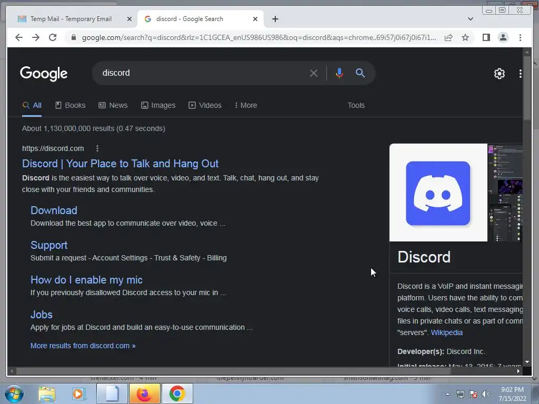Click the scroll down arrow
This screenshot has width=539, height=404.
pyautogui.click(x=526, y=362)
